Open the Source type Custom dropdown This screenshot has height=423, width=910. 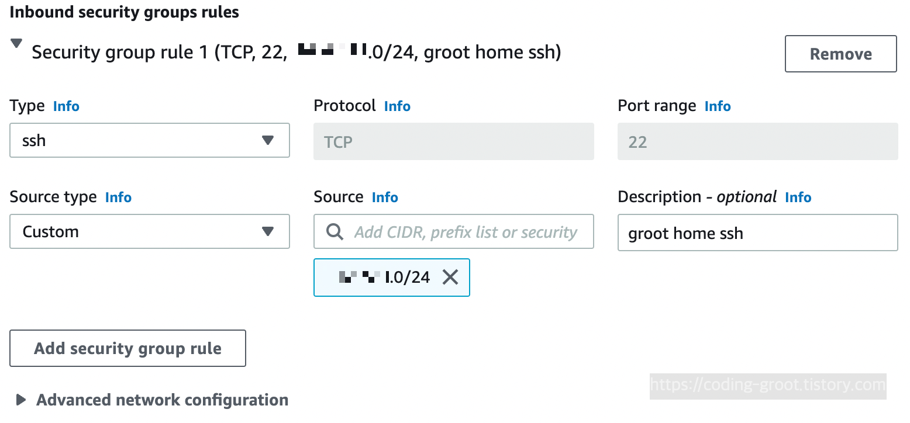point(150,231)
